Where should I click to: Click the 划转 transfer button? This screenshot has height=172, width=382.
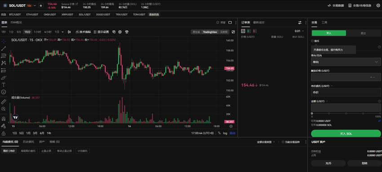click(x=364, y=163)
